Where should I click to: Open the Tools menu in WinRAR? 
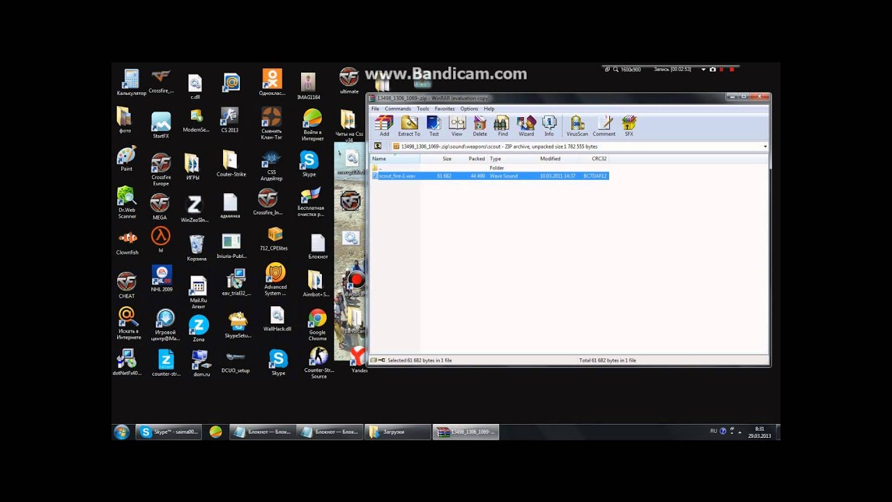point(423,109)
